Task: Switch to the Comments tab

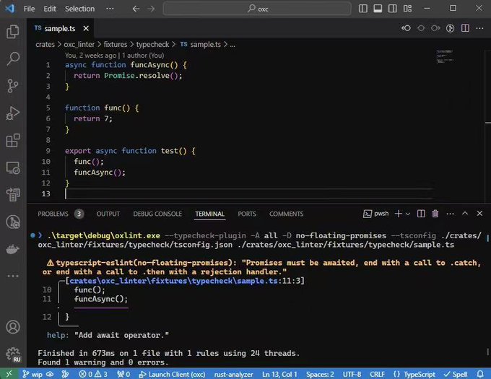Action: [x=286, y=214]
